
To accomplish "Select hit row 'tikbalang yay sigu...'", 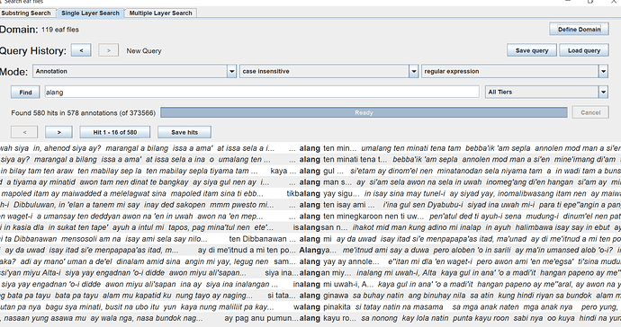I will [310, 194].
